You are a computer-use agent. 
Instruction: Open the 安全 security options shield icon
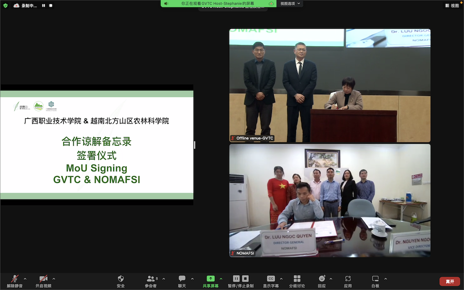[121, 278]
